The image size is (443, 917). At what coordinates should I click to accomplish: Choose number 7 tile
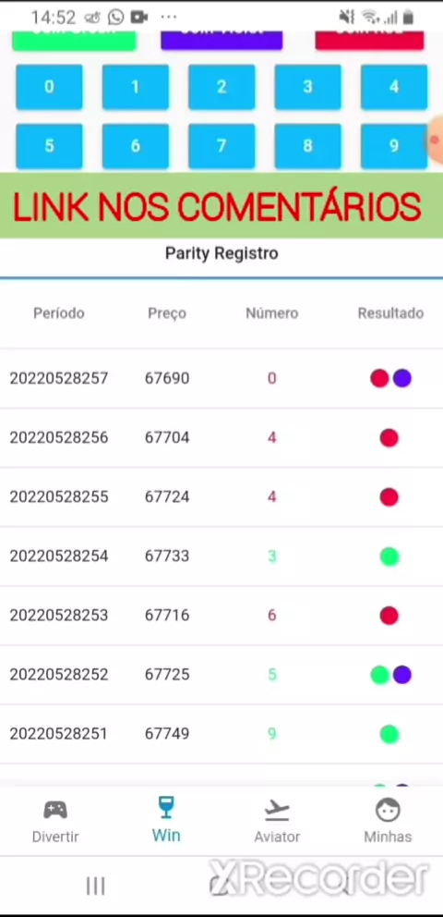click(x=221, y=146)
